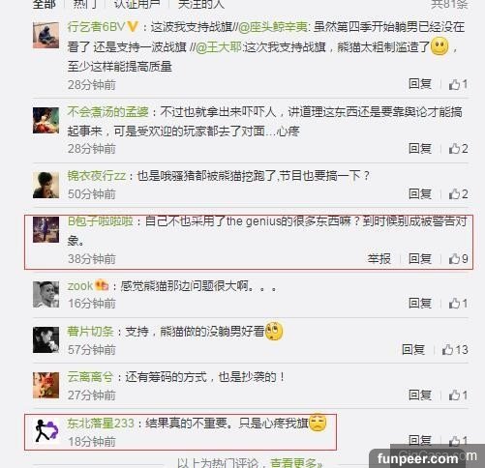Viewport: 485px width, 468px height.
Task: Like the comment by 行乞者6BV
Action: (x=458, y=84)
